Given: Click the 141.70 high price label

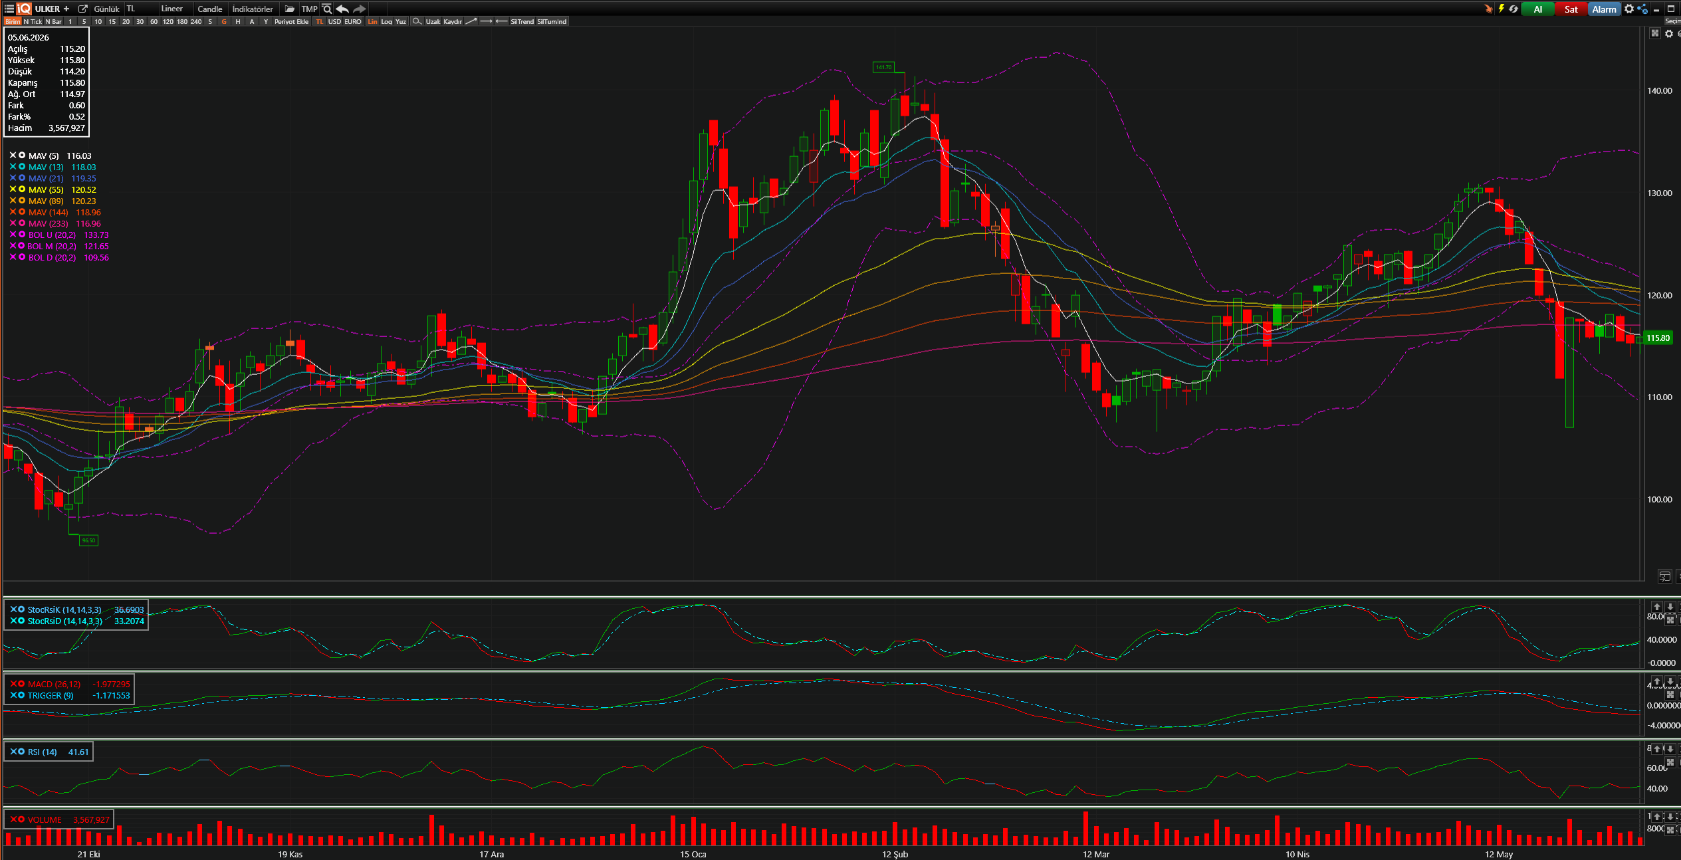Looking at the screenshot, I should pos(884,67).
